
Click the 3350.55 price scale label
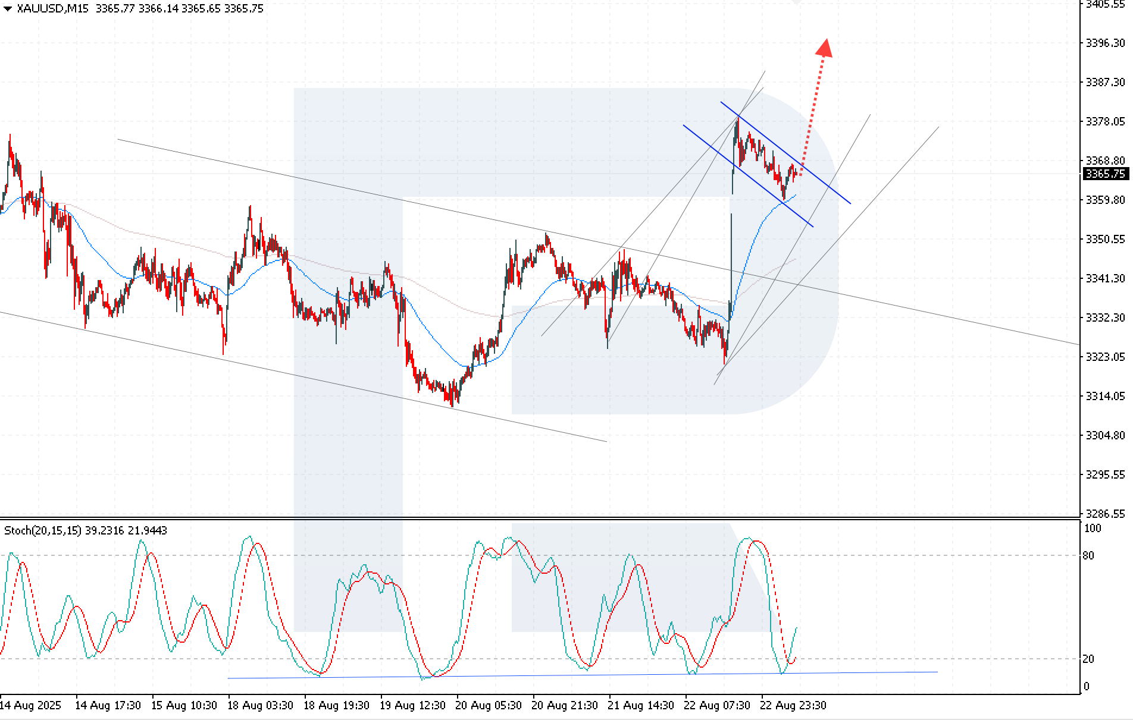coord(1105,239)
